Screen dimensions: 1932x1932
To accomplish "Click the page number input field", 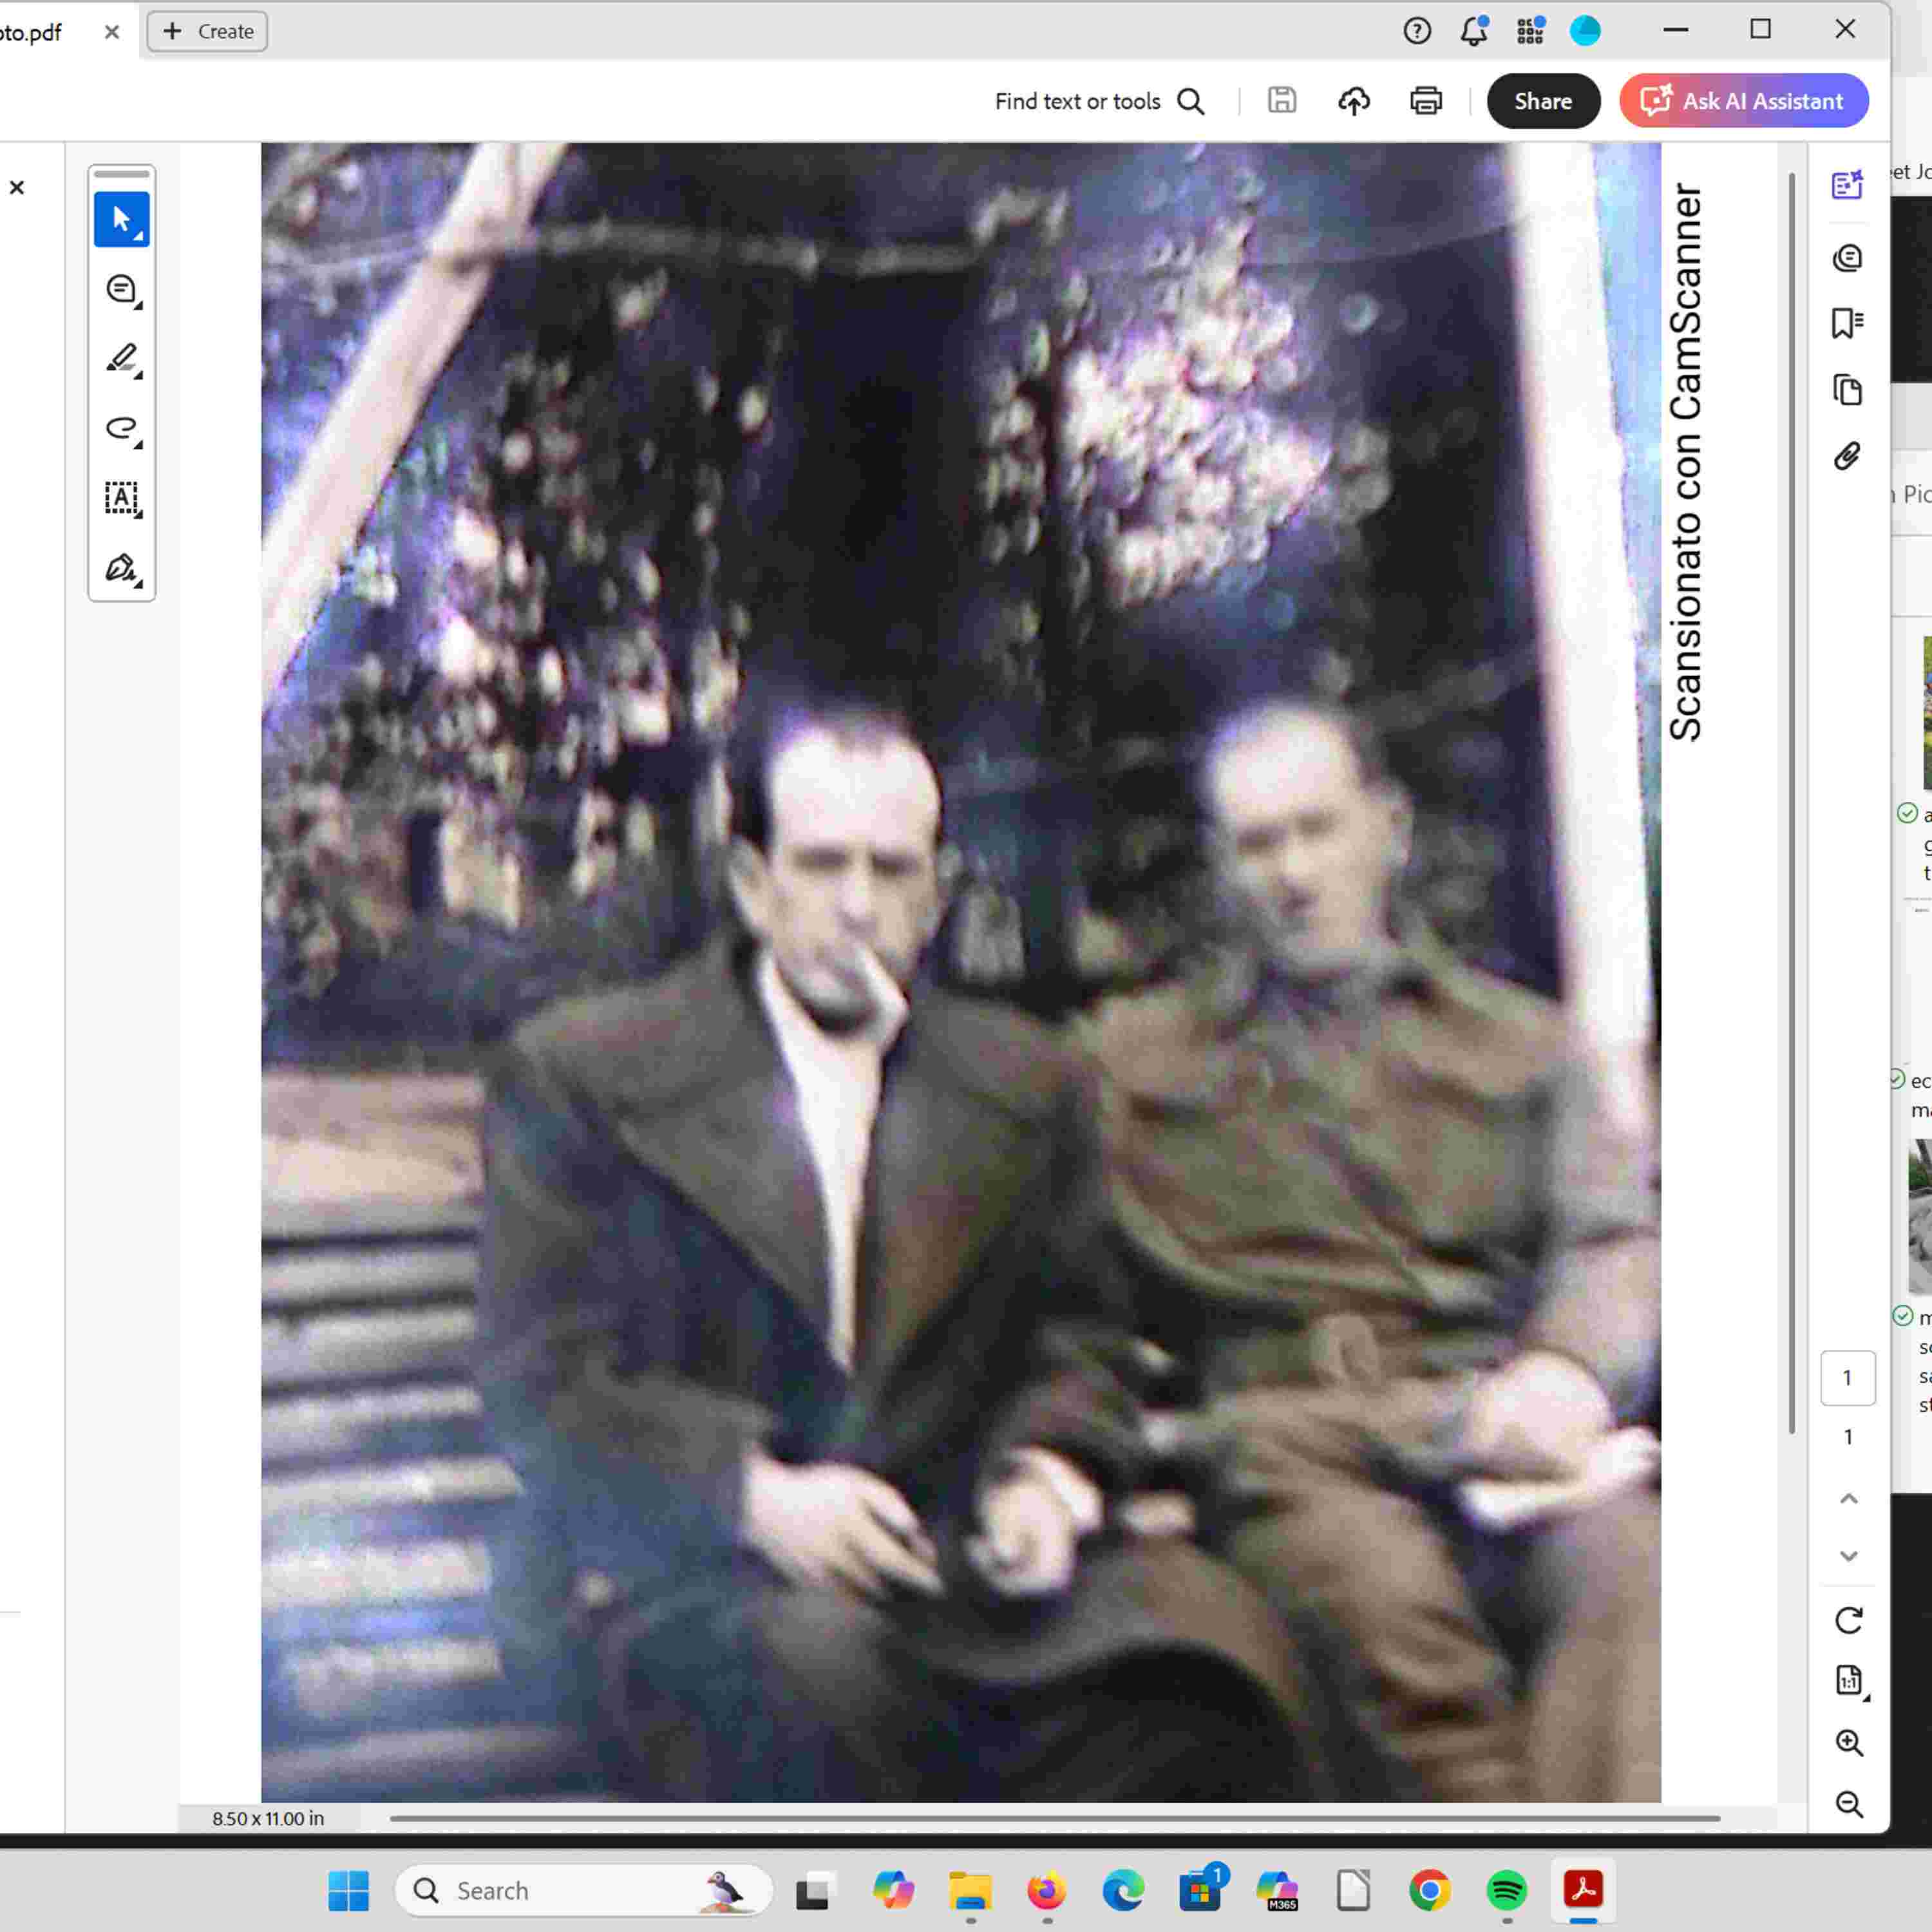I will coord(1849,1377).
